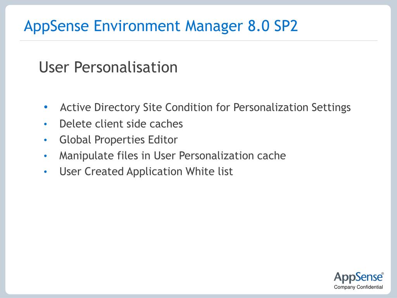Screen dimensions: 397x298
Task: Select bullet dot before Delete client side caches
Action: point(46,124)
